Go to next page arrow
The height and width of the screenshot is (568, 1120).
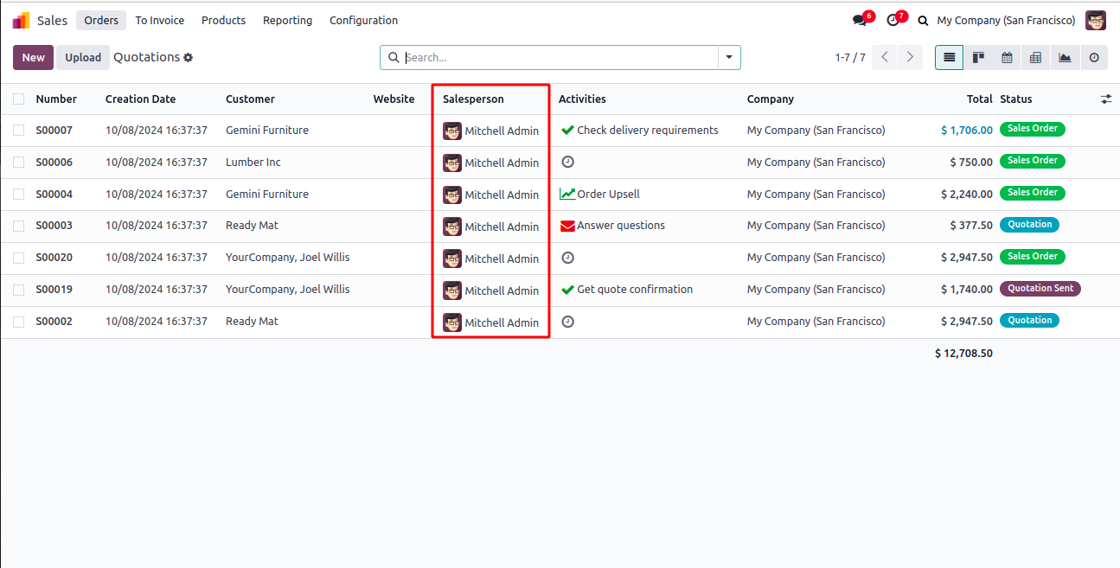pyautogui.click(x=909, y=58)
